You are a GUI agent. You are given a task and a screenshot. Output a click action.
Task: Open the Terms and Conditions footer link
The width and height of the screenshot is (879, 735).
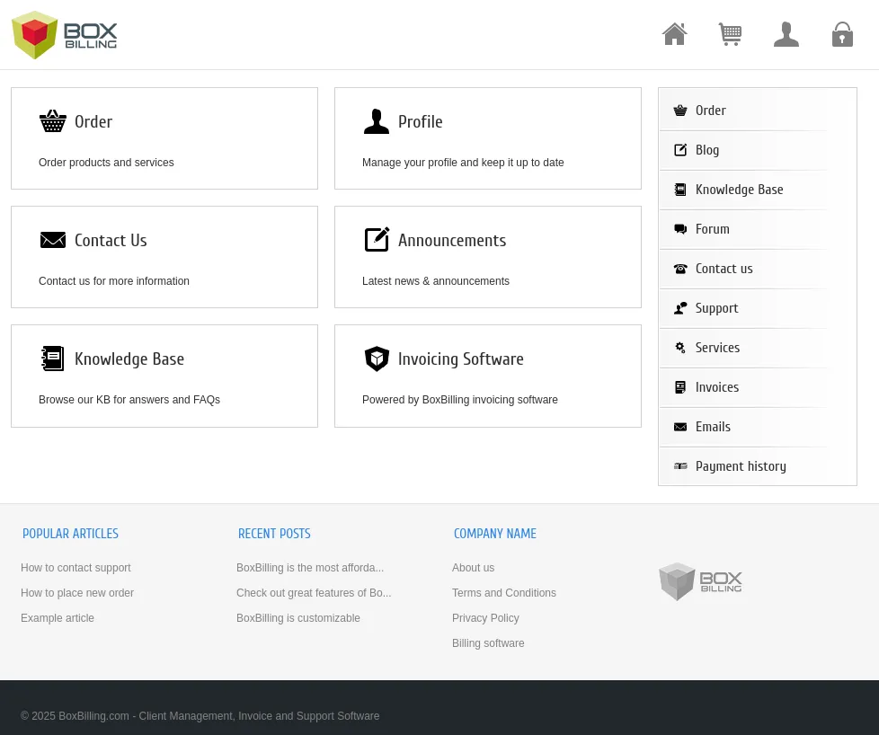(503, 593)
